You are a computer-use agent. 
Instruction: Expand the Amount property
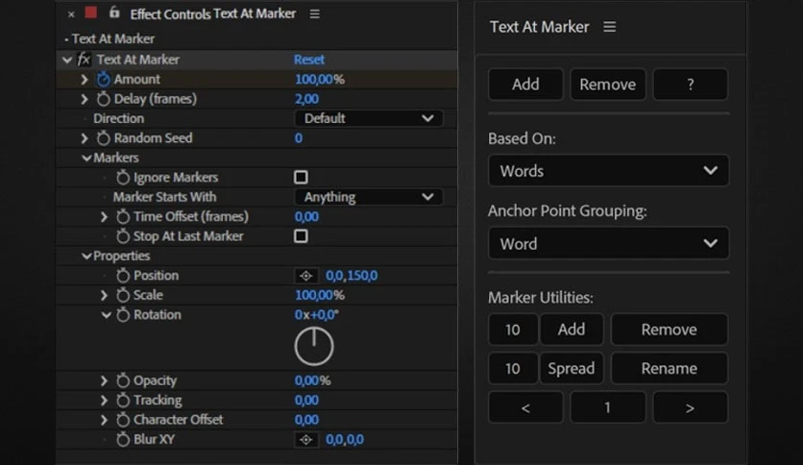85,80
